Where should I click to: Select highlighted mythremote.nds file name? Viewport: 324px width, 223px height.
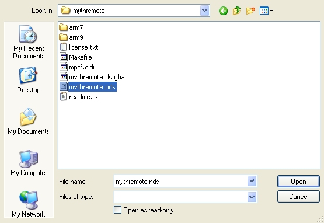pos(92,87)
